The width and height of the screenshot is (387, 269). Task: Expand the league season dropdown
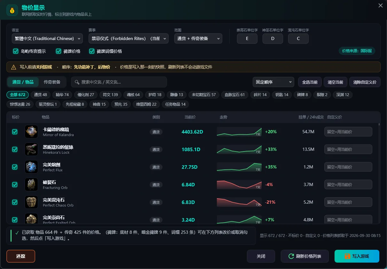click(129, 38)
